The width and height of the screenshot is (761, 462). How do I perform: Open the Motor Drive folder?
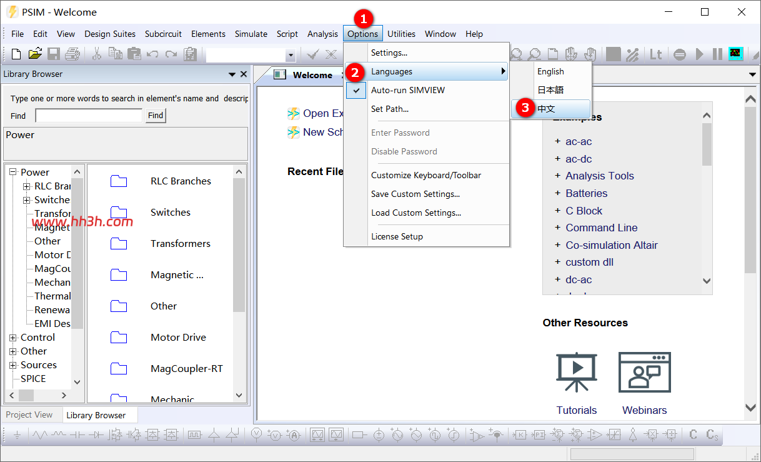click(x=178, y=337)
